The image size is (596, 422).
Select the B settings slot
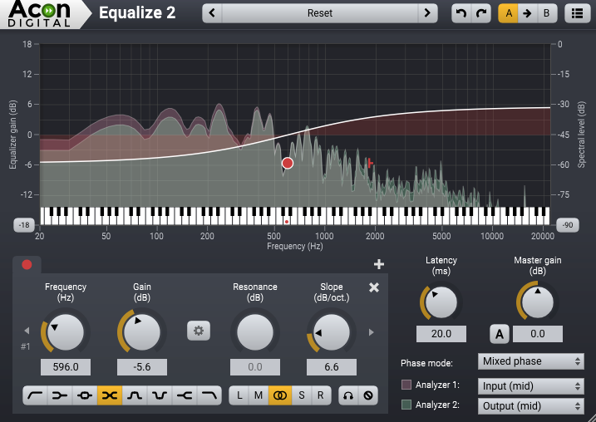(x=547, y=13)
